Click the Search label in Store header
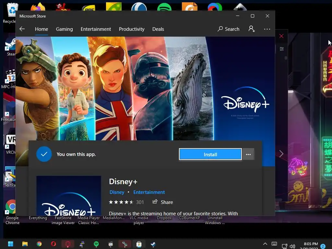Image resolution: width=332 pixels, height=249 pixels. pyautogui.click(x=232, y=29)
